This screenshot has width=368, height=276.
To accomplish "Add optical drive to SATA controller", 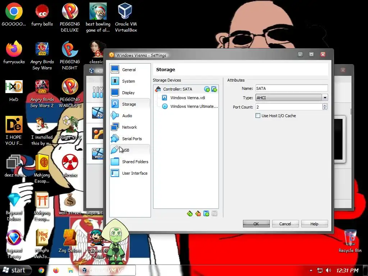I will click(207, 89).
